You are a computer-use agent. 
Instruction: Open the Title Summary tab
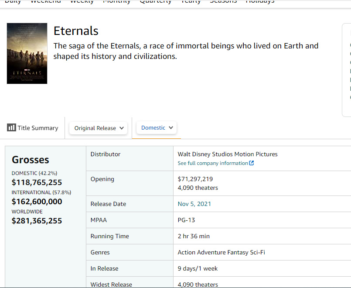coord(32,128)
